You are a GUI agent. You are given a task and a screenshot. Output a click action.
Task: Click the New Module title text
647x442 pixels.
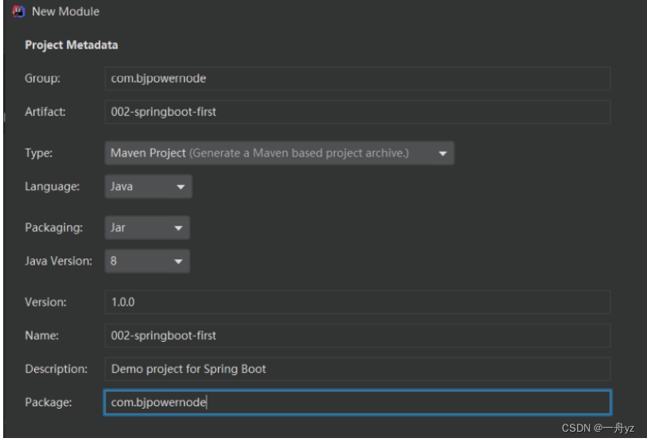click(66, 12)
